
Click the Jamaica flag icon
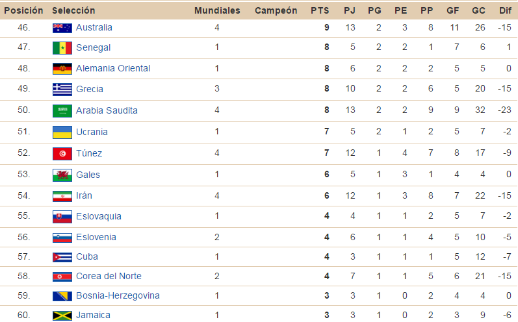pyautogui.click(x=62, y=316)
